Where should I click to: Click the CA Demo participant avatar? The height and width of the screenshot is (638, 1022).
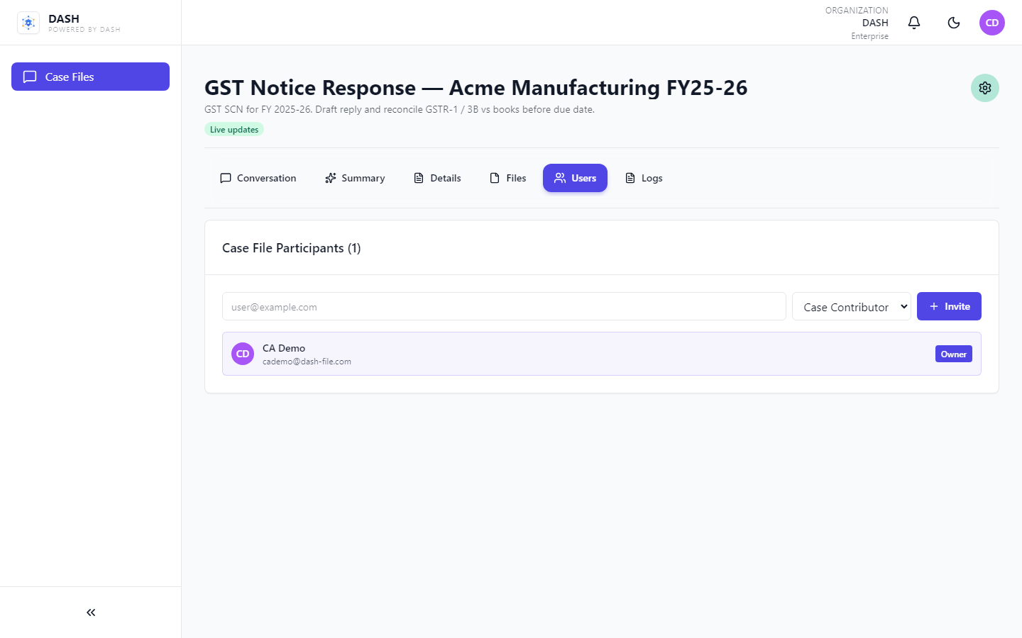click(x=243, y=354)
